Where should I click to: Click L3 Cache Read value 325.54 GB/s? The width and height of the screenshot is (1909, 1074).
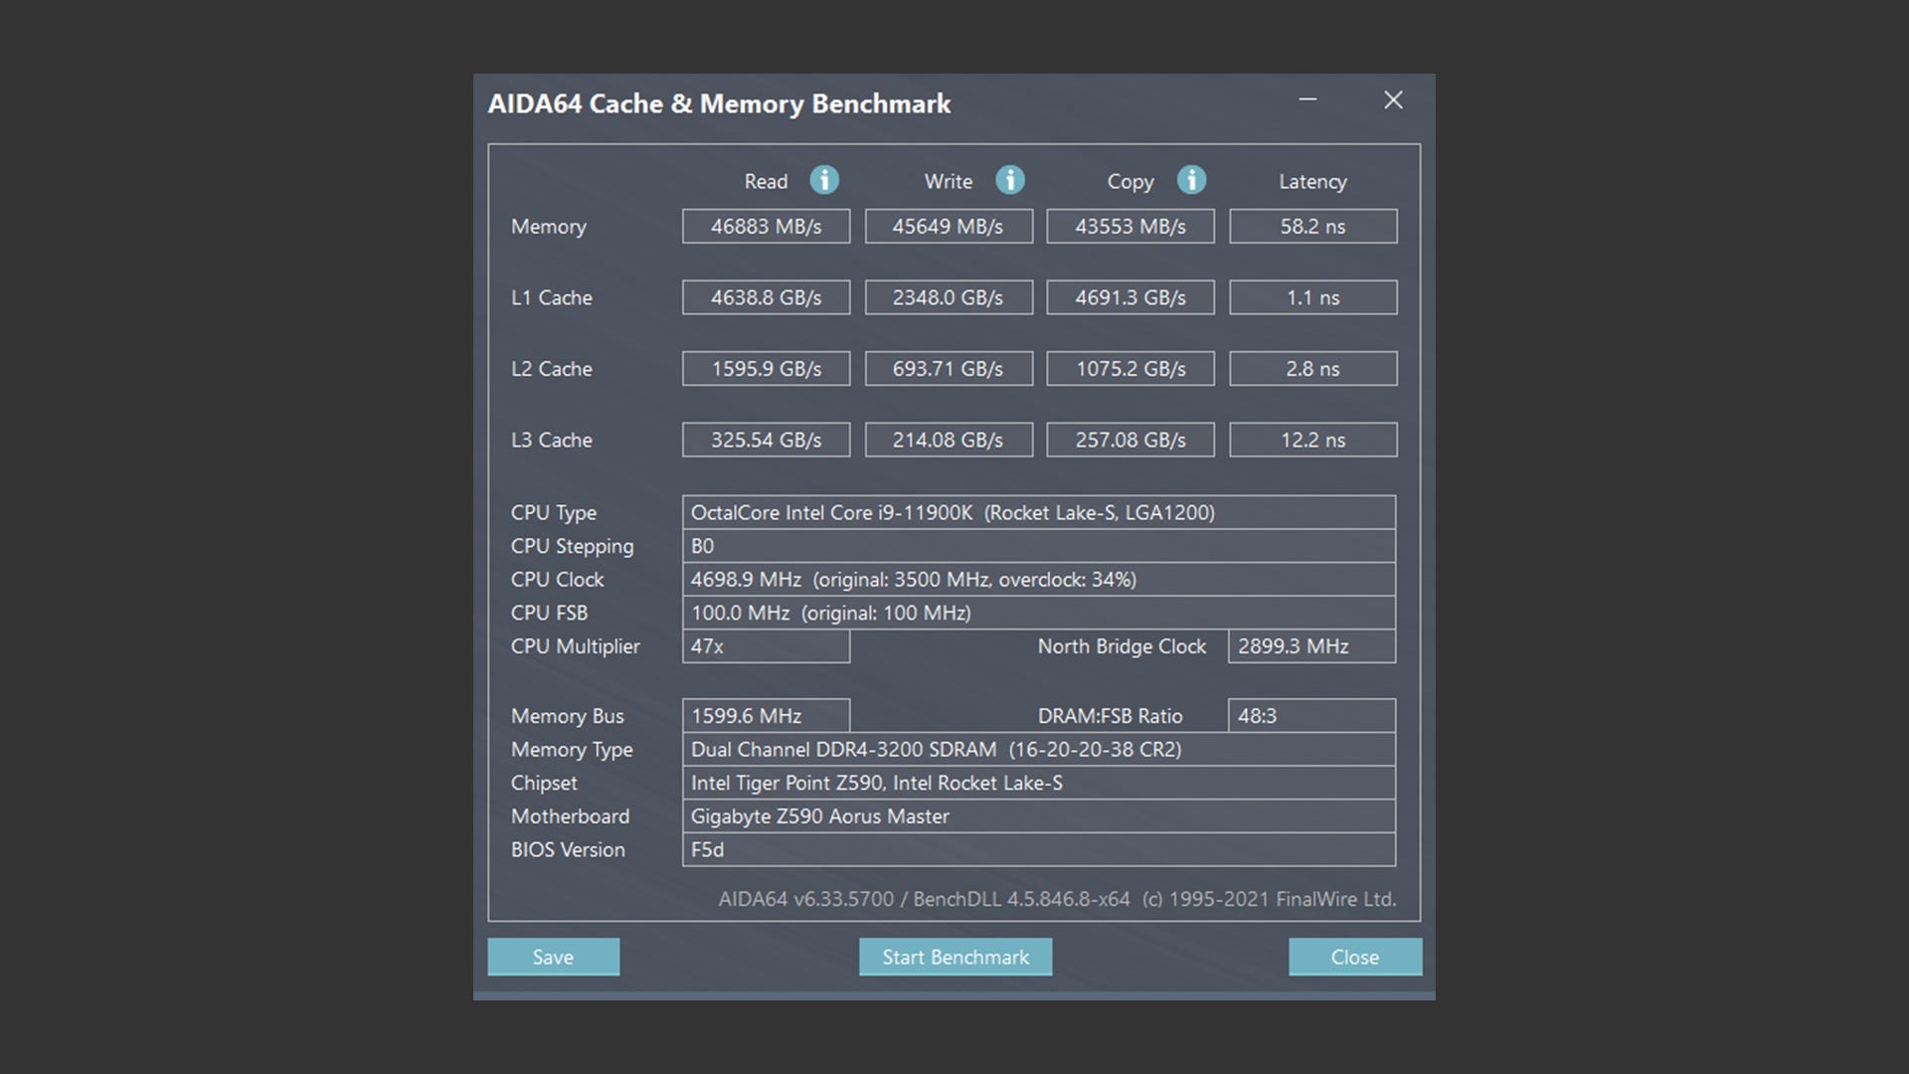coord(766,440)
